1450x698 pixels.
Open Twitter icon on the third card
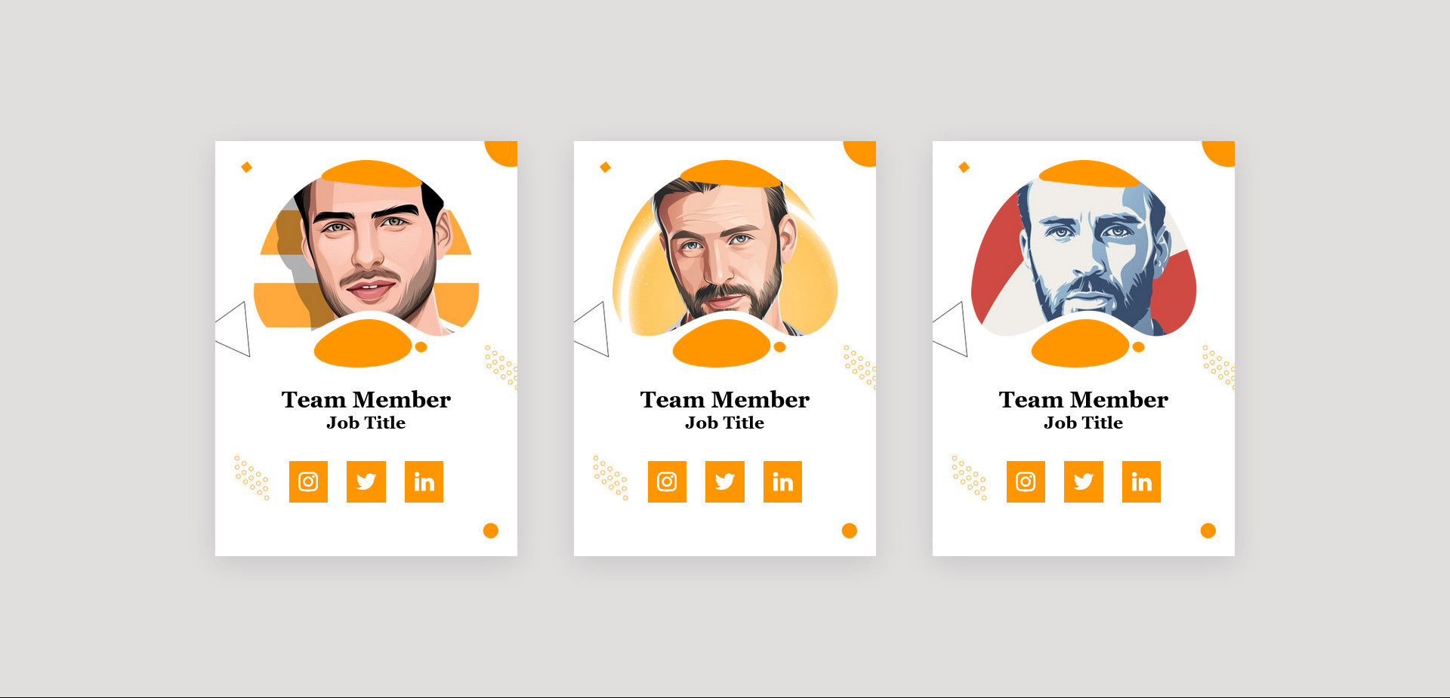click(1084, 481)
